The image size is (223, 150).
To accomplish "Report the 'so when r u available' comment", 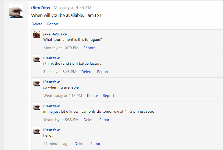I will pos(108,96).
